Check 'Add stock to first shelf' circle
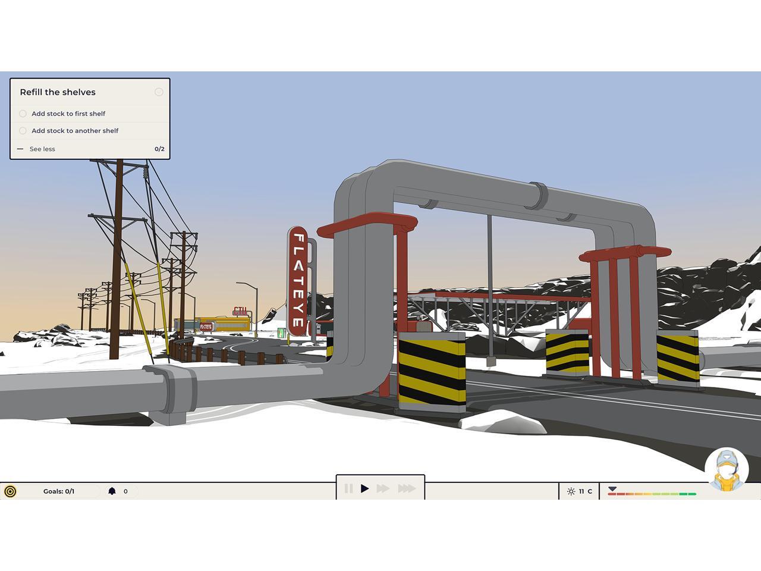This screenshot has width=761, height=571. (x=23, y=114)
